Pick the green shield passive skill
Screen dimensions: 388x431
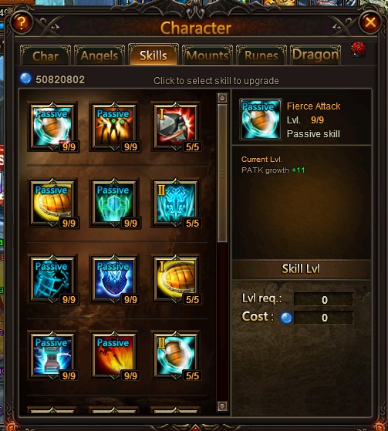tap(114, 203)
